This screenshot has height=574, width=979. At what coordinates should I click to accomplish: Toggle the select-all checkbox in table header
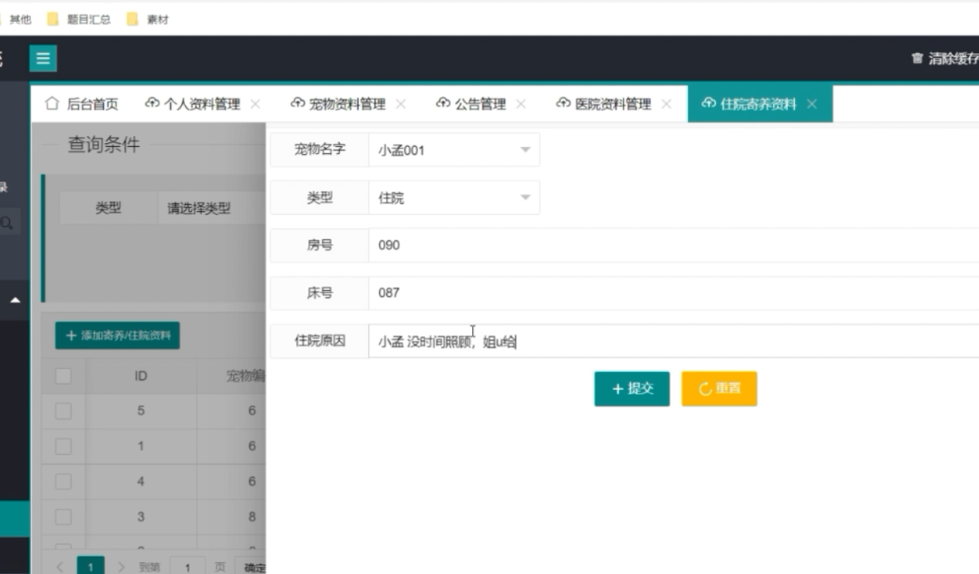pos(63,376)
